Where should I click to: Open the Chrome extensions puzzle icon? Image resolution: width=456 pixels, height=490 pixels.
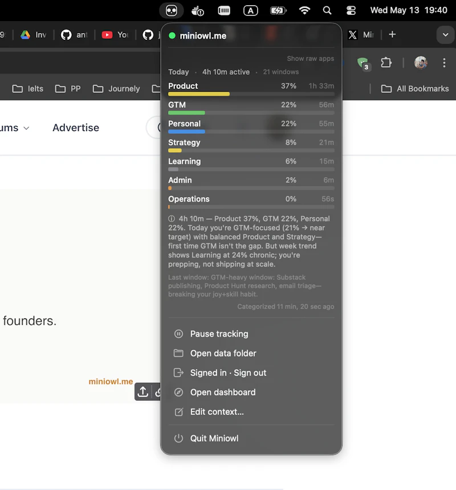[x=386, y=63]
